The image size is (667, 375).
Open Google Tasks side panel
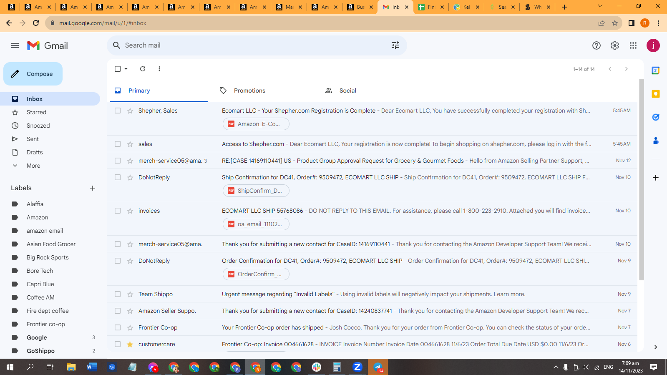coord(656,117)
